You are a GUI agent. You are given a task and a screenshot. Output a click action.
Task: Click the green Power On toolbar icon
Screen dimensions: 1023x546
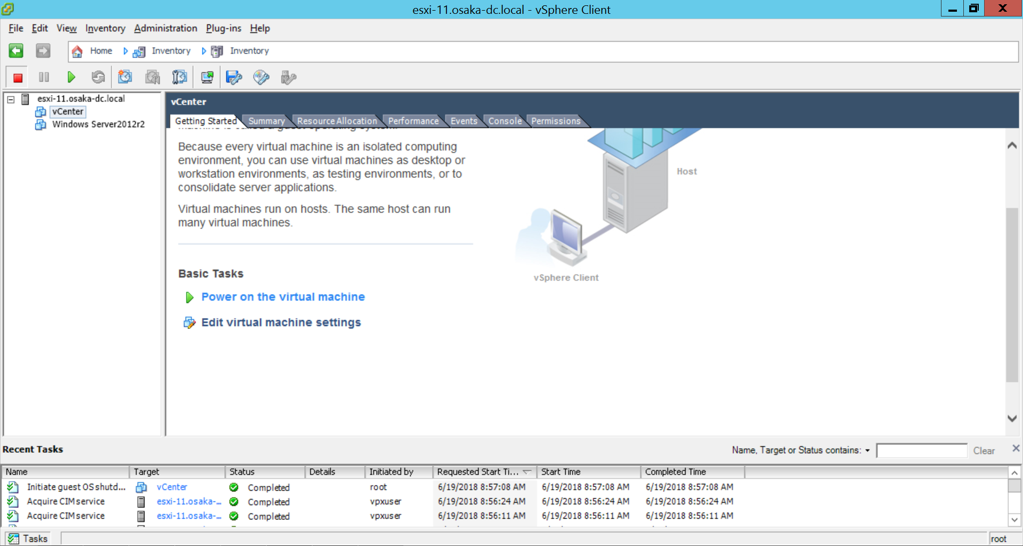(71, 78)
